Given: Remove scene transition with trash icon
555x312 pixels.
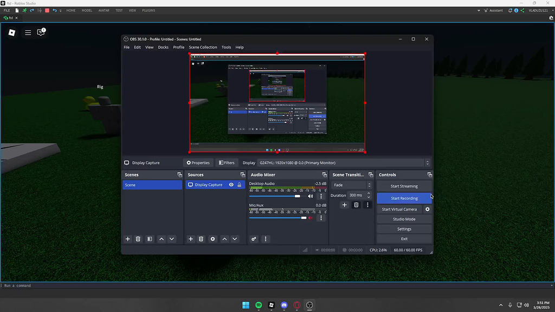Looking at the screenshot, I should (356, 205).
